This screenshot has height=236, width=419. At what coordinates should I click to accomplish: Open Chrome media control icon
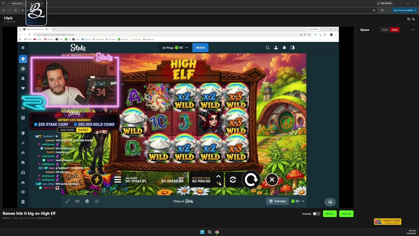point(382,10)
